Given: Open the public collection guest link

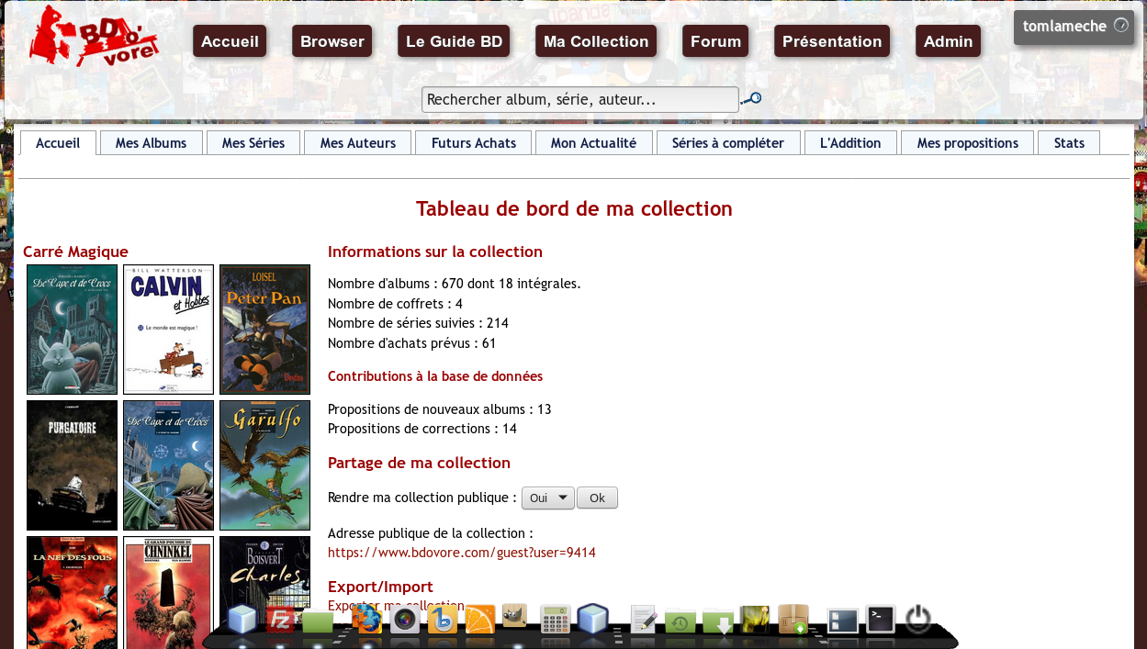Looking at the screenshot, I should (x=462, y=553).
